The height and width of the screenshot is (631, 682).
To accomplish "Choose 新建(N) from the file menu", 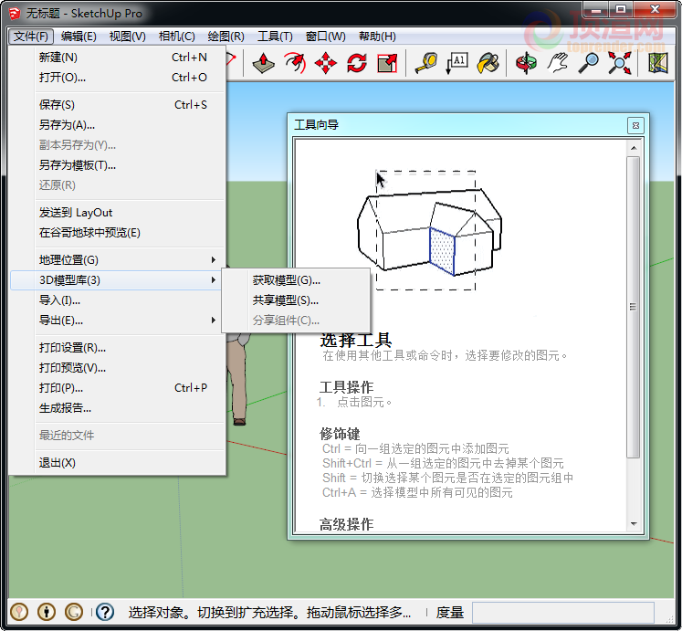I will 117,58.
